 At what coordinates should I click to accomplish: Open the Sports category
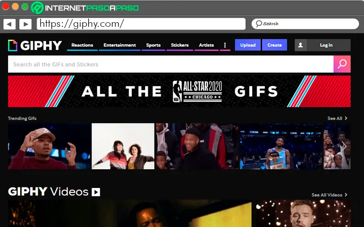tap(153, 45)
